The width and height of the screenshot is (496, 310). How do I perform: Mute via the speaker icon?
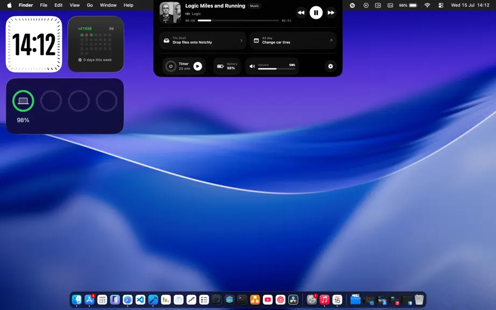252,66
